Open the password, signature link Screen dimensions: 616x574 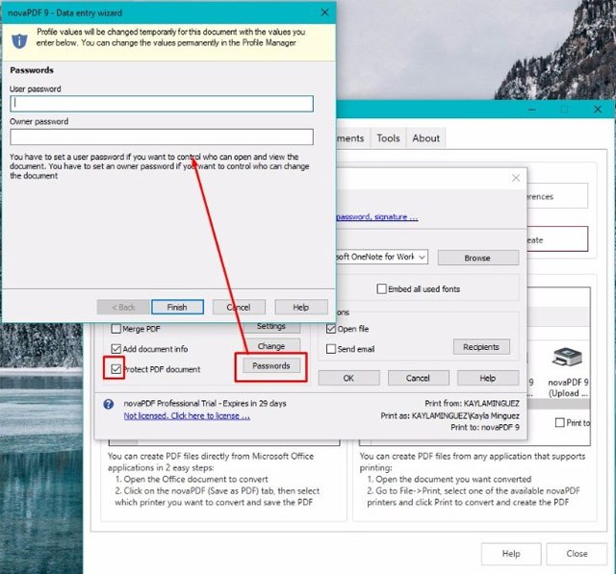tap(377, 217)
